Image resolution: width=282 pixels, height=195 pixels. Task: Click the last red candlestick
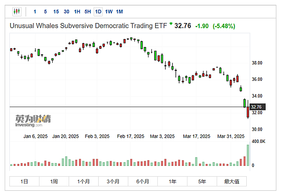coord(248,112)
